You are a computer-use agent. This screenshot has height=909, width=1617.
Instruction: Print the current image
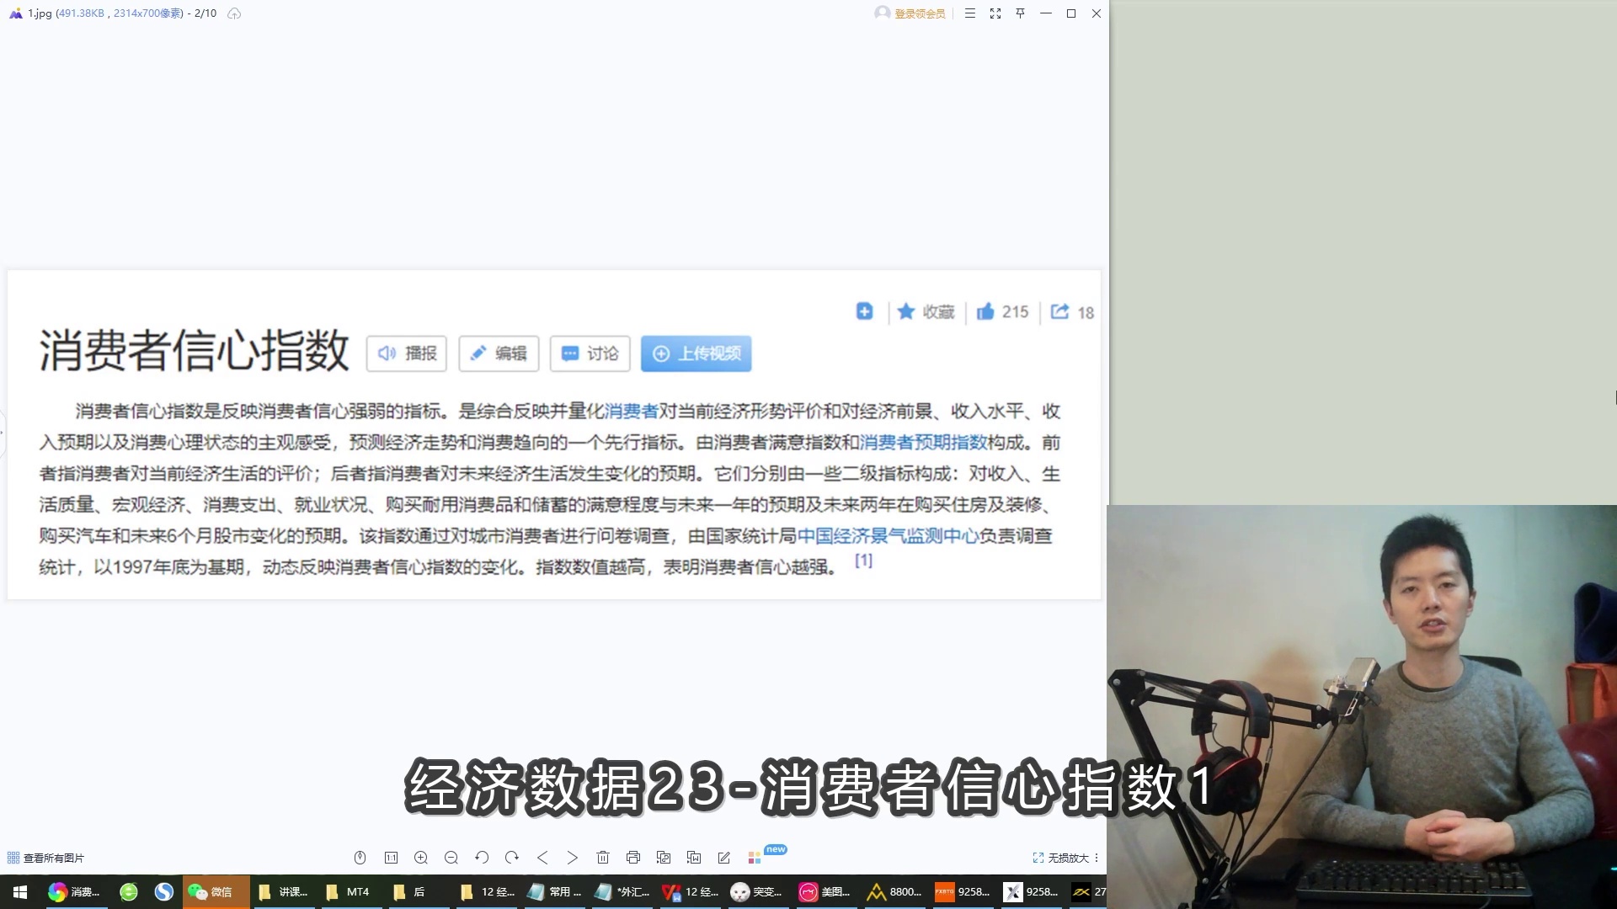[x=633, y=858]
